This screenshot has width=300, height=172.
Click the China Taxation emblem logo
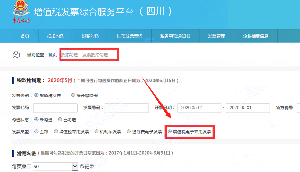click(x=21, y=12)
